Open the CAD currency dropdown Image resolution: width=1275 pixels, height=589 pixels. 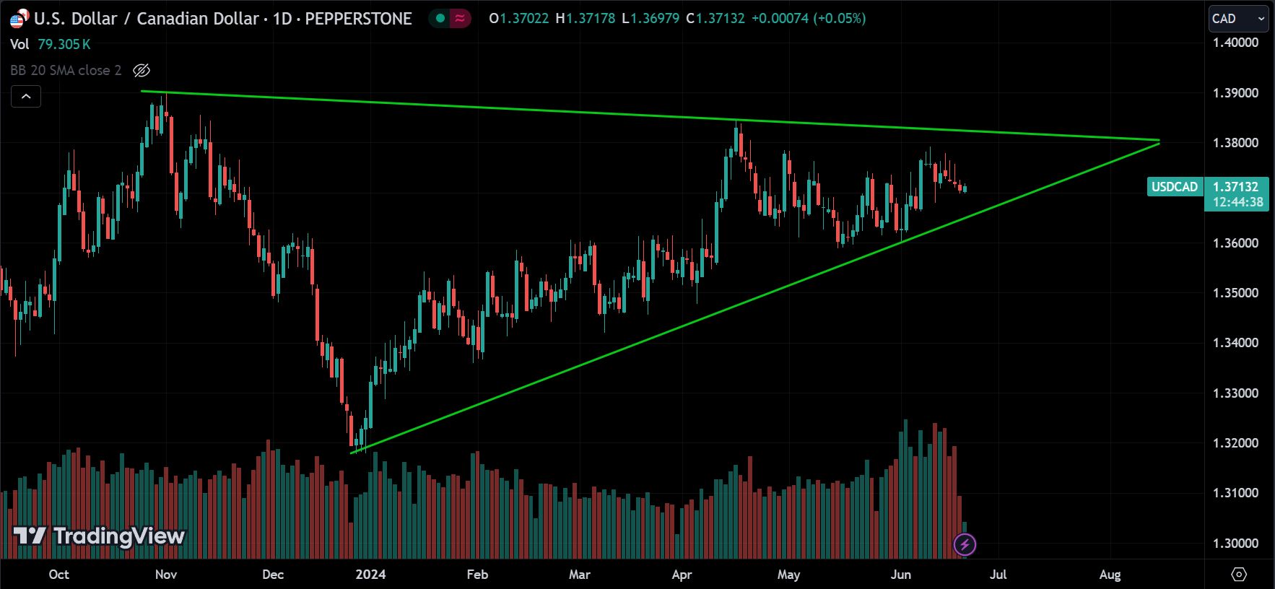tap(1238, 19)
